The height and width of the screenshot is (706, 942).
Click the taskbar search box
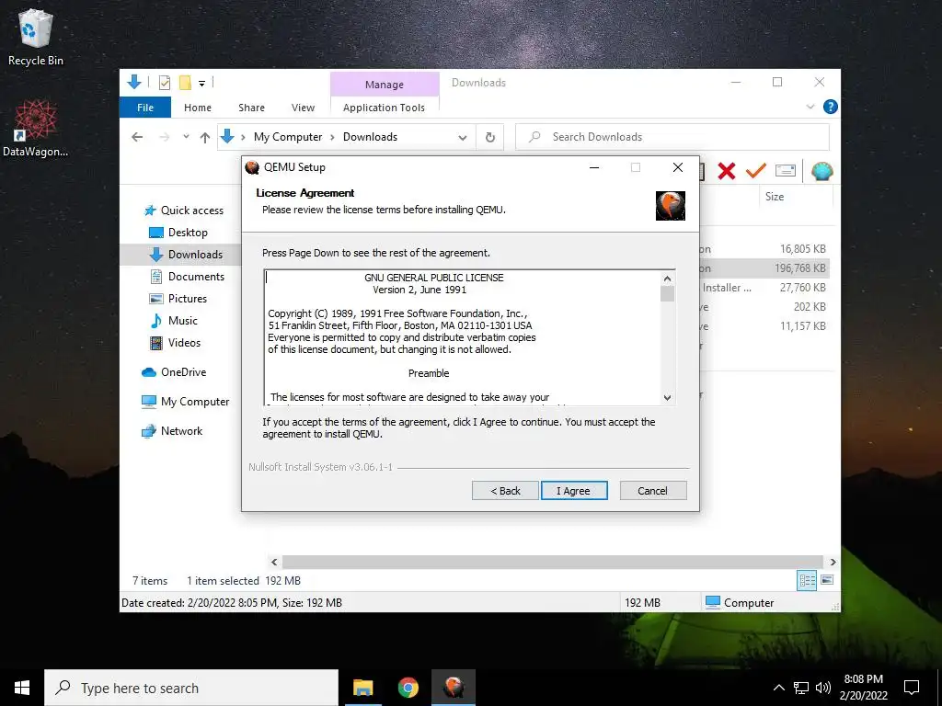click(x=191, y=688)
